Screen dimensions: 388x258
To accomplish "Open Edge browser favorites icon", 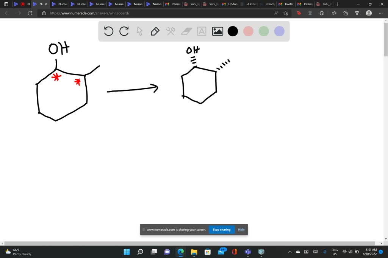I will point(333,13).
